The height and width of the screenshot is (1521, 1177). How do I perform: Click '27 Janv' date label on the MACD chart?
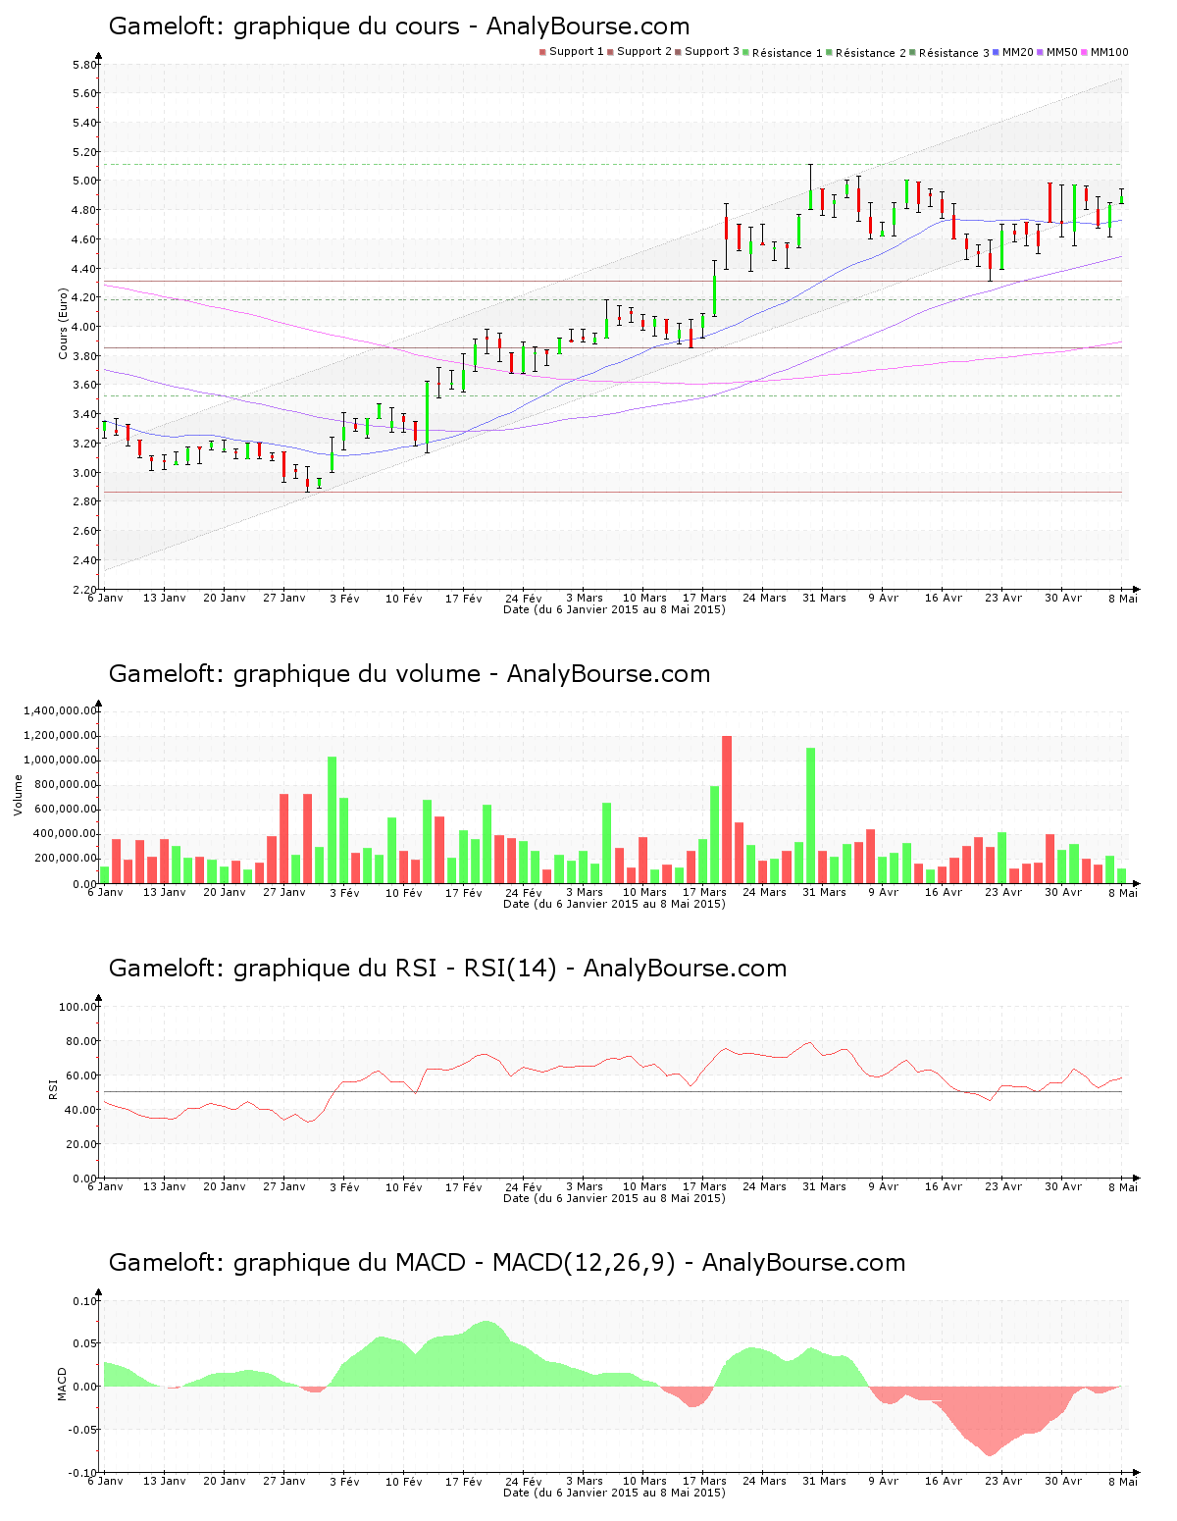[284, 1481]
